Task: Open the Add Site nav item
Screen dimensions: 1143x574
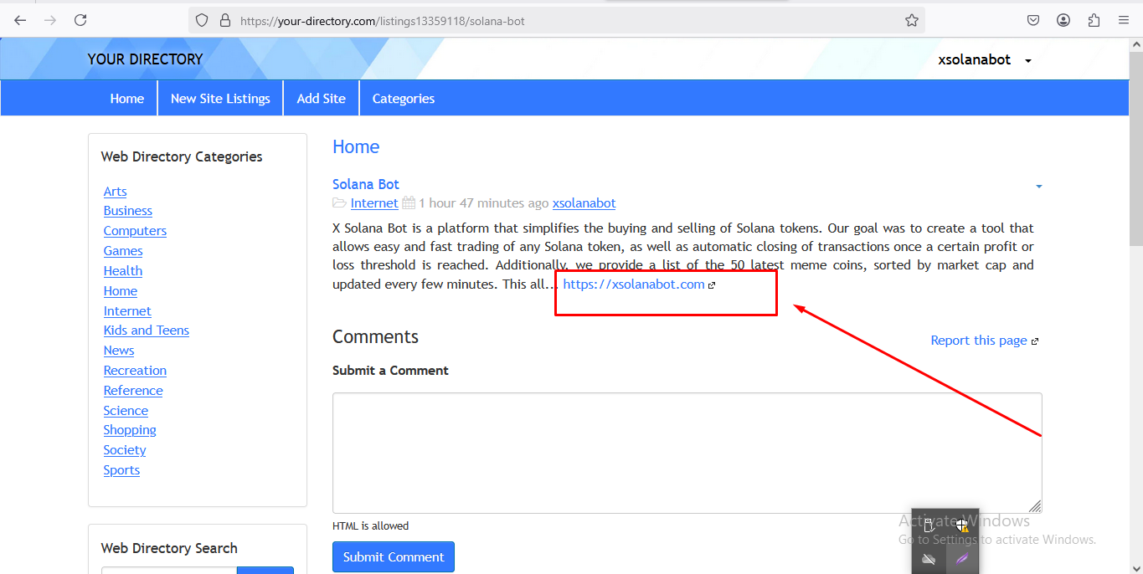Action: coord(321,99)
